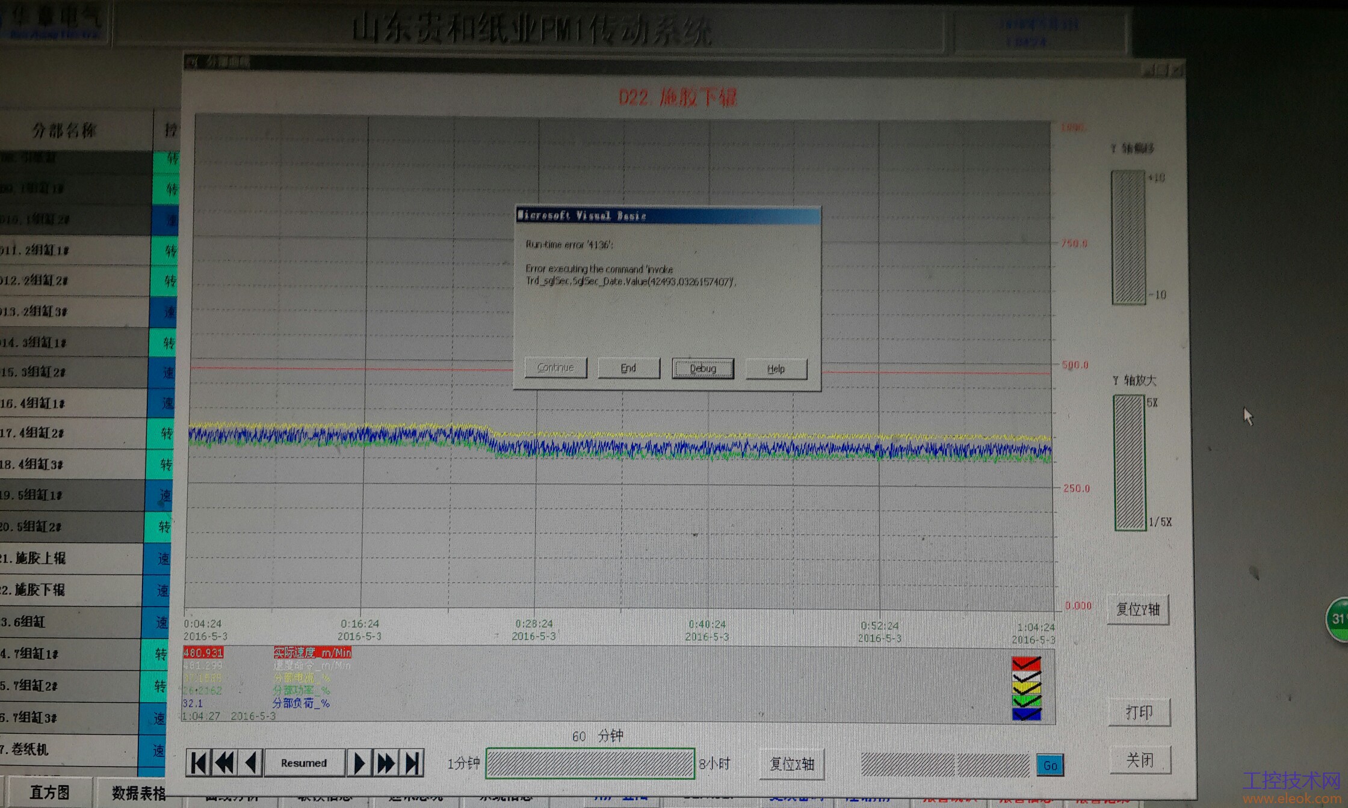The image size is (1348, 808).
Task: Click End in the Visual Basic error dialog
Action: click(x=628, y=368)
